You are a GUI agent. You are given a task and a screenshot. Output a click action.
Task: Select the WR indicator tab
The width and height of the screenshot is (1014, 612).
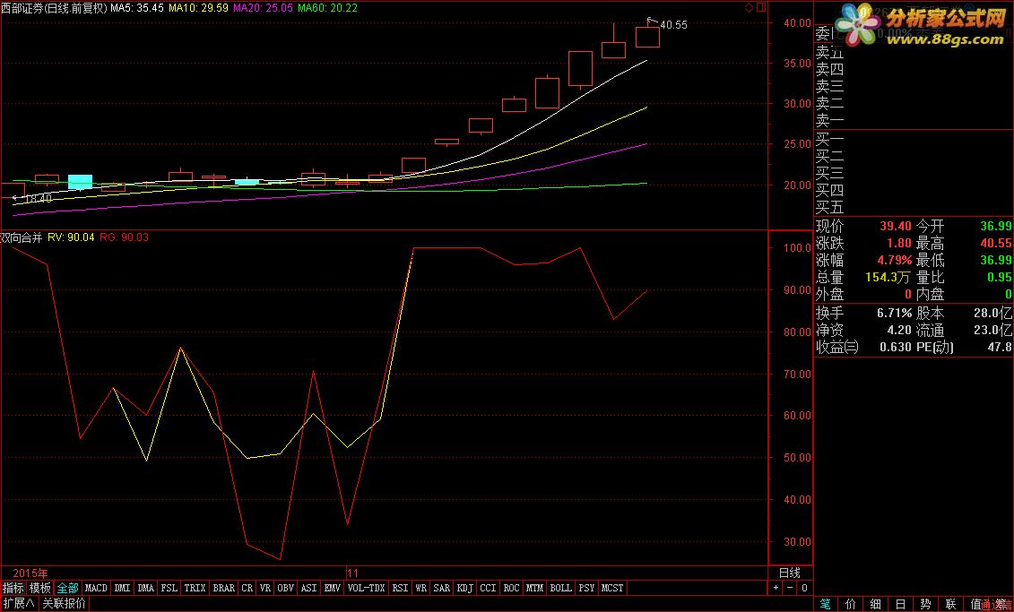[x=421, y=588]
